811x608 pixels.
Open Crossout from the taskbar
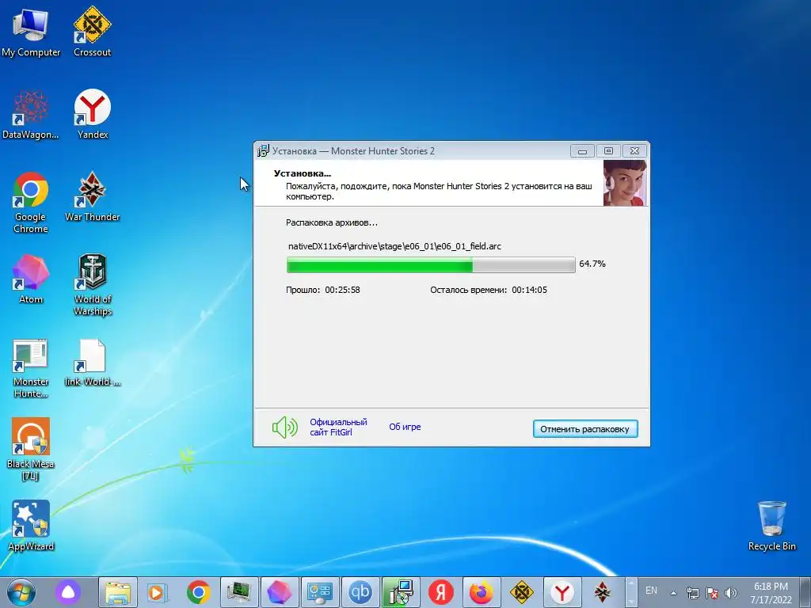pyautogui.click(x=521, y=592)
